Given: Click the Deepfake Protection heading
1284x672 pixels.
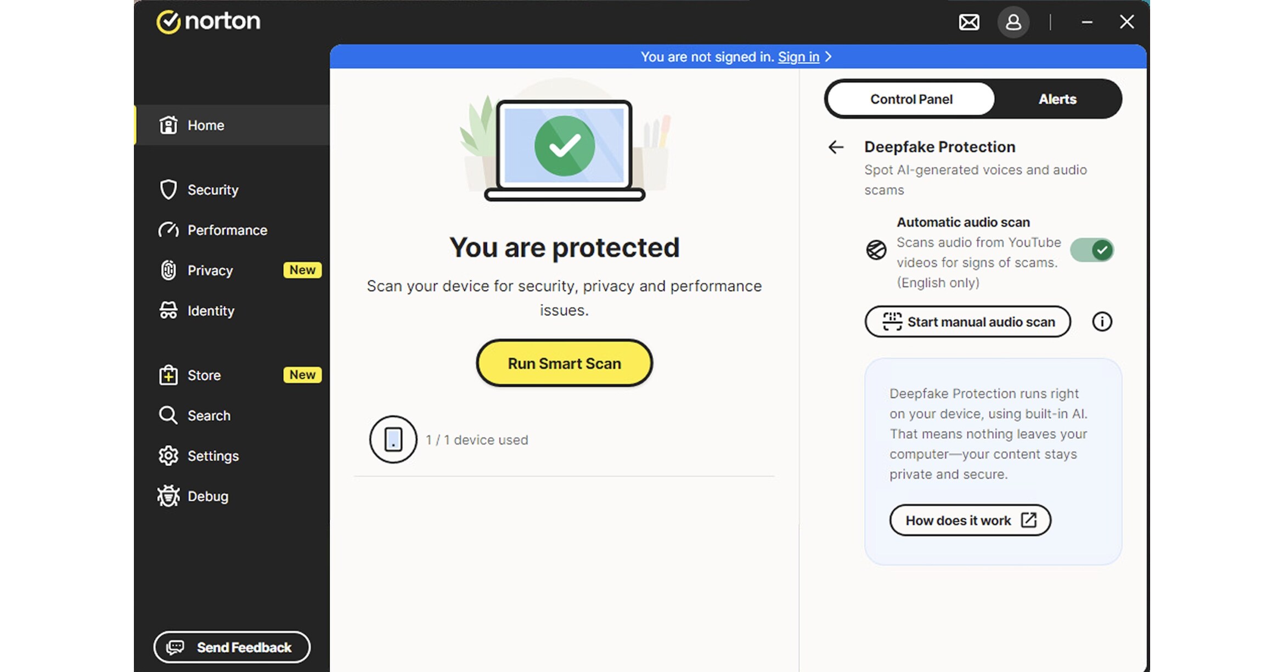Looking at the screenshot, I should (939, 147).
